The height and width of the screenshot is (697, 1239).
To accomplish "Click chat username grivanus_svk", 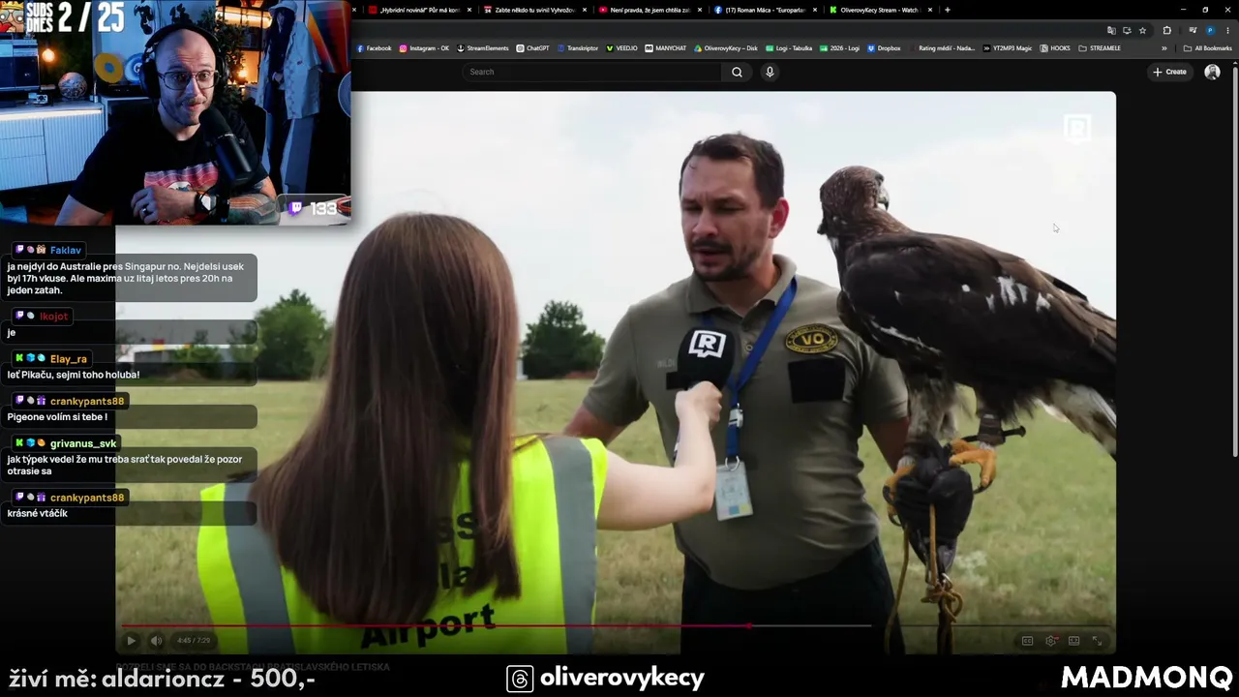I will coord(83,443).
